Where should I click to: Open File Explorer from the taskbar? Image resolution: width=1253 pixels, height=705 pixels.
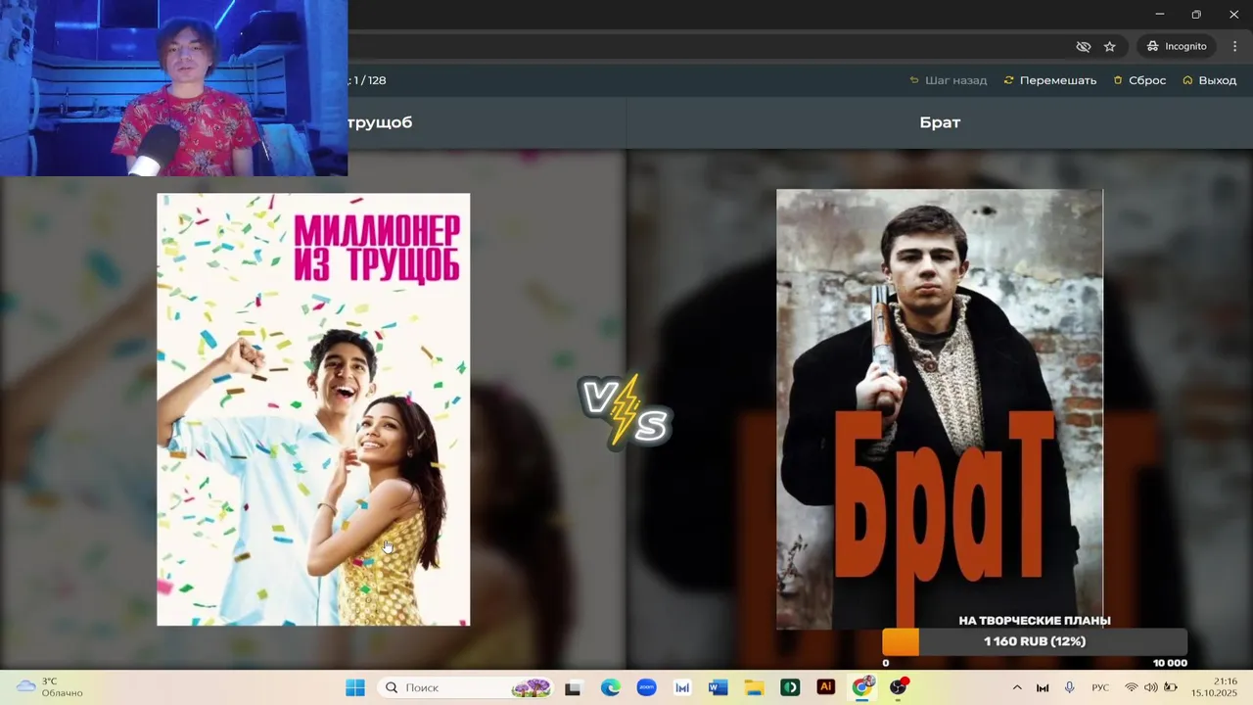click(x=754, y=687)
